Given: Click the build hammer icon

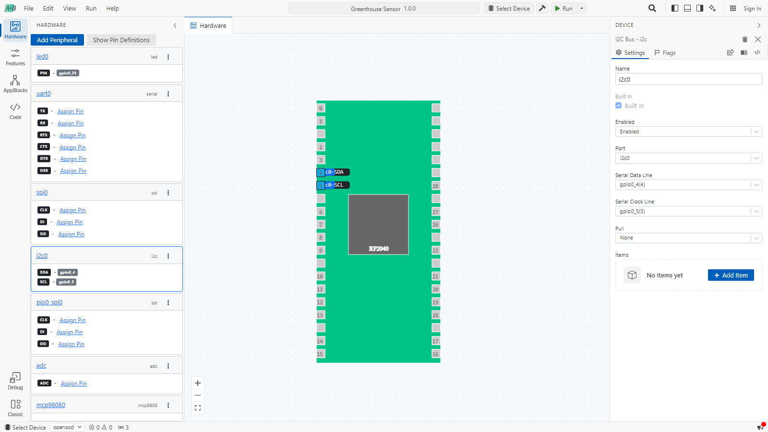Looking at the screenshot, I should pyautogui.click(x=542, y=8).
